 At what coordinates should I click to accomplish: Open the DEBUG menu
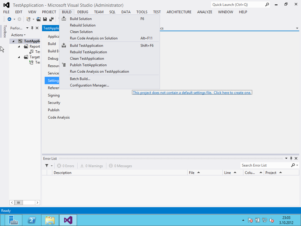pos(83,12)
